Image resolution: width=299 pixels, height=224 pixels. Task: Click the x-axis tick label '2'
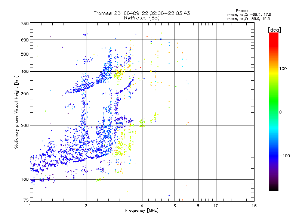pos(86,206)
